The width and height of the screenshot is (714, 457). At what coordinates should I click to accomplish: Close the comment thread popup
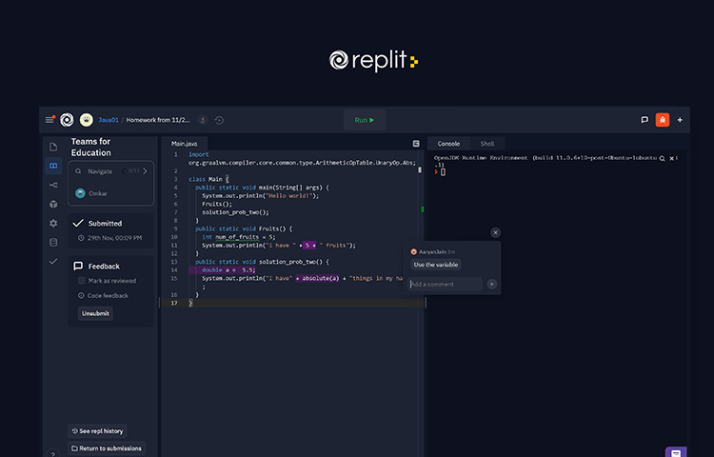point(495,232)
